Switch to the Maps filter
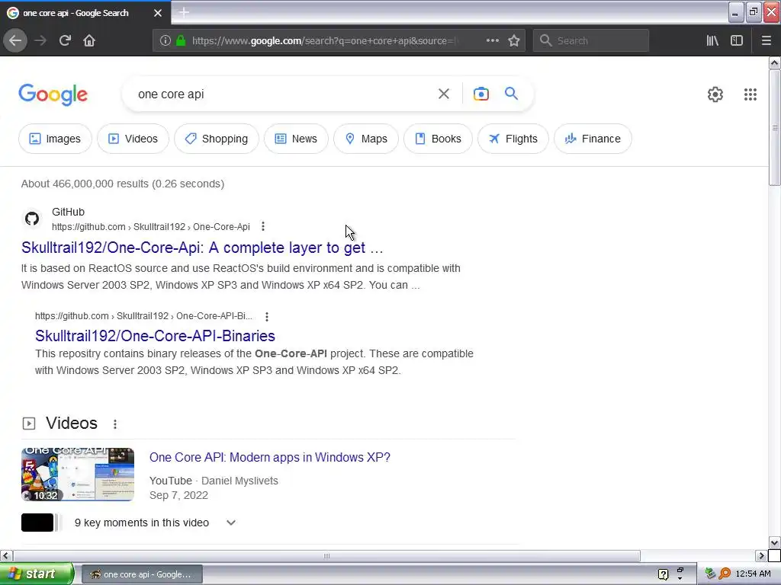781x585 pixels. point(366,139)
